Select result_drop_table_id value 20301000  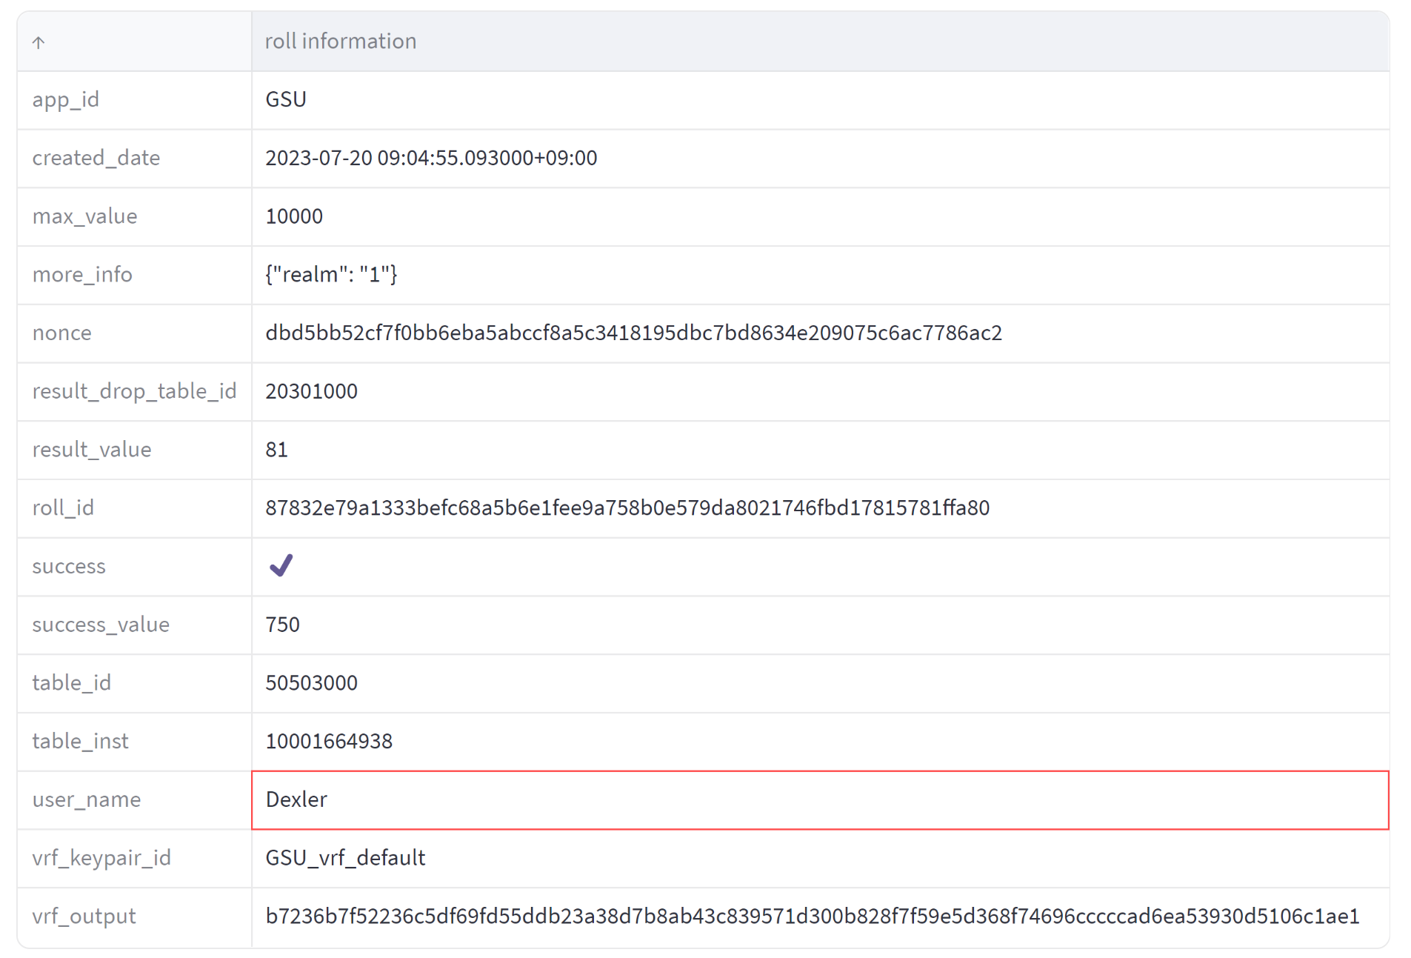(311, 391)
